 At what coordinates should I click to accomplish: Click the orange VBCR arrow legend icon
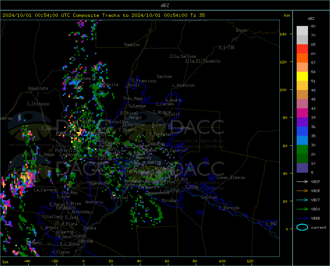click(x=302, y=191)
